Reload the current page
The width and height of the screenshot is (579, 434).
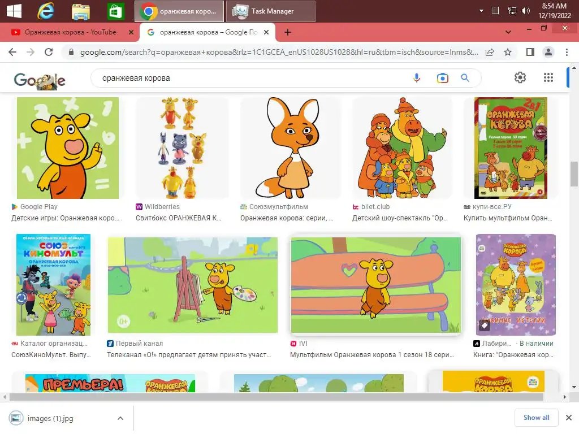tap(49, 52)
